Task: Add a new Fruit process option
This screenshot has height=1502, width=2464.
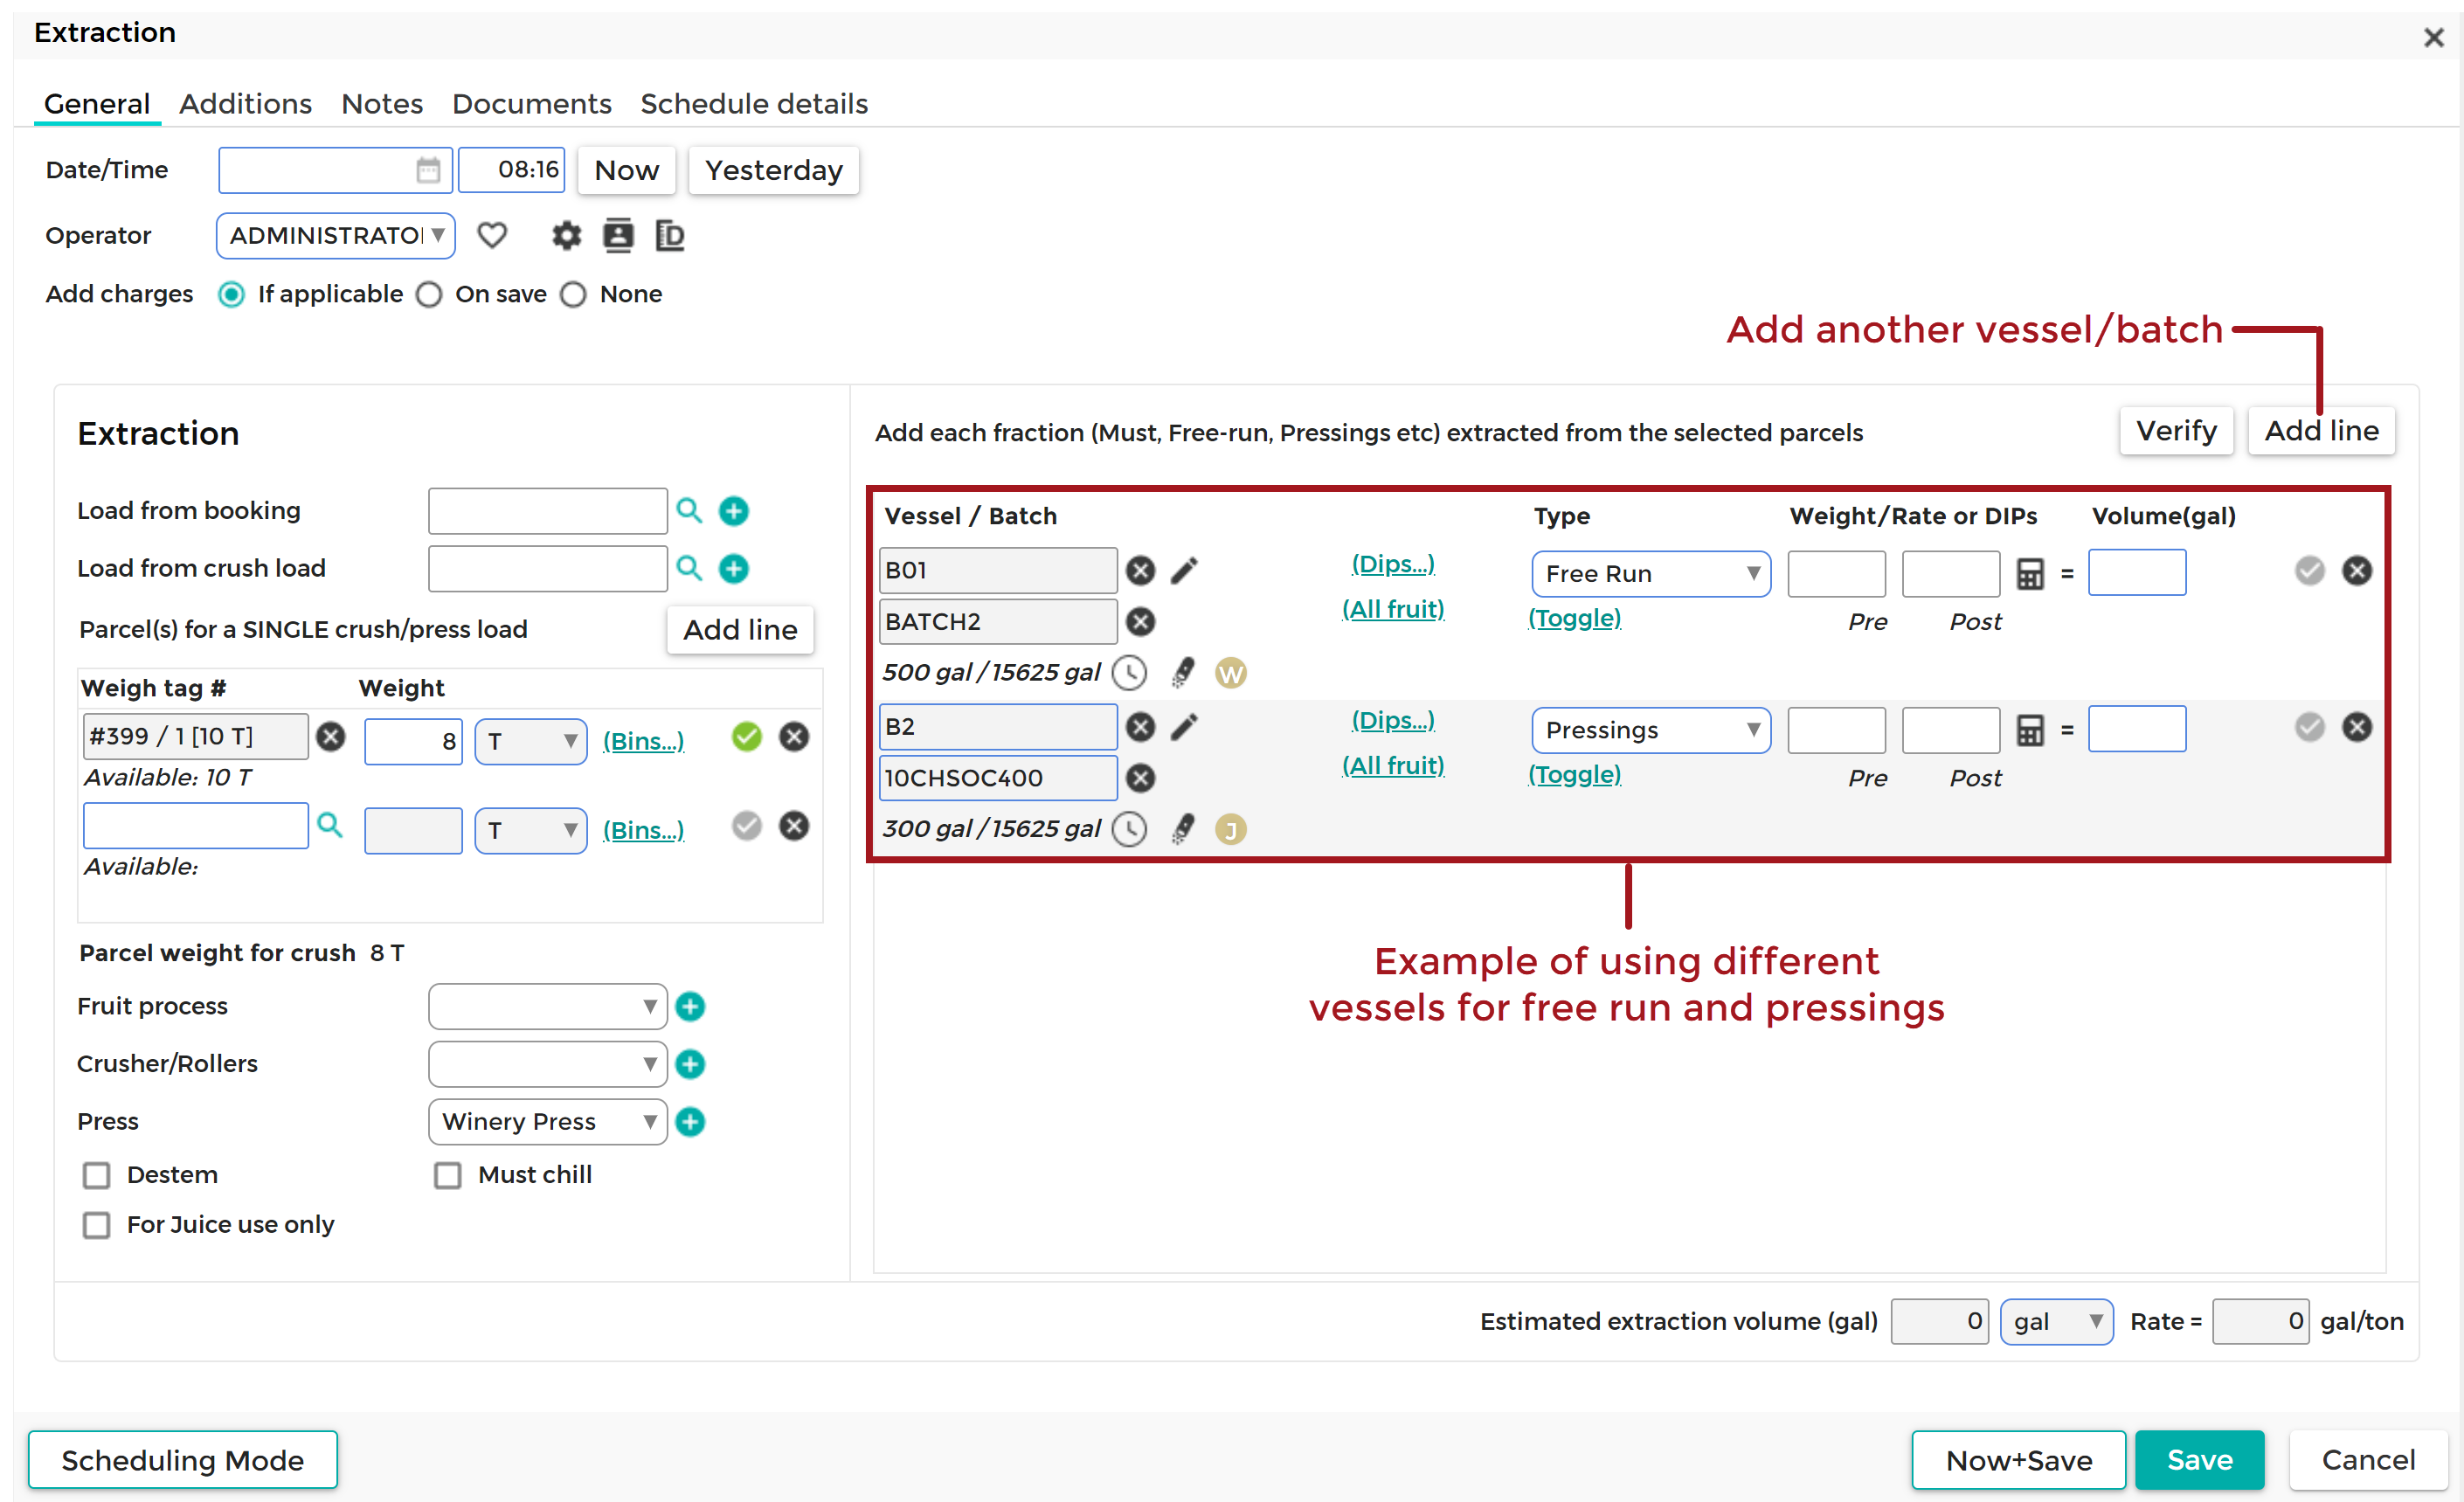Action: point(690,1006)
